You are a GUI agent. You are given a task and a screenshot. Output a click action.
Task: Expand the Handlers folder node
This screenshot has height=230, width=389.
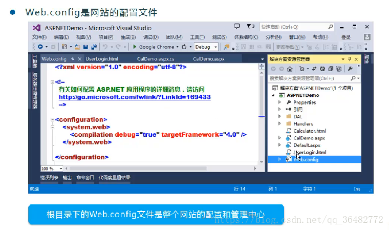coord(279,123)
